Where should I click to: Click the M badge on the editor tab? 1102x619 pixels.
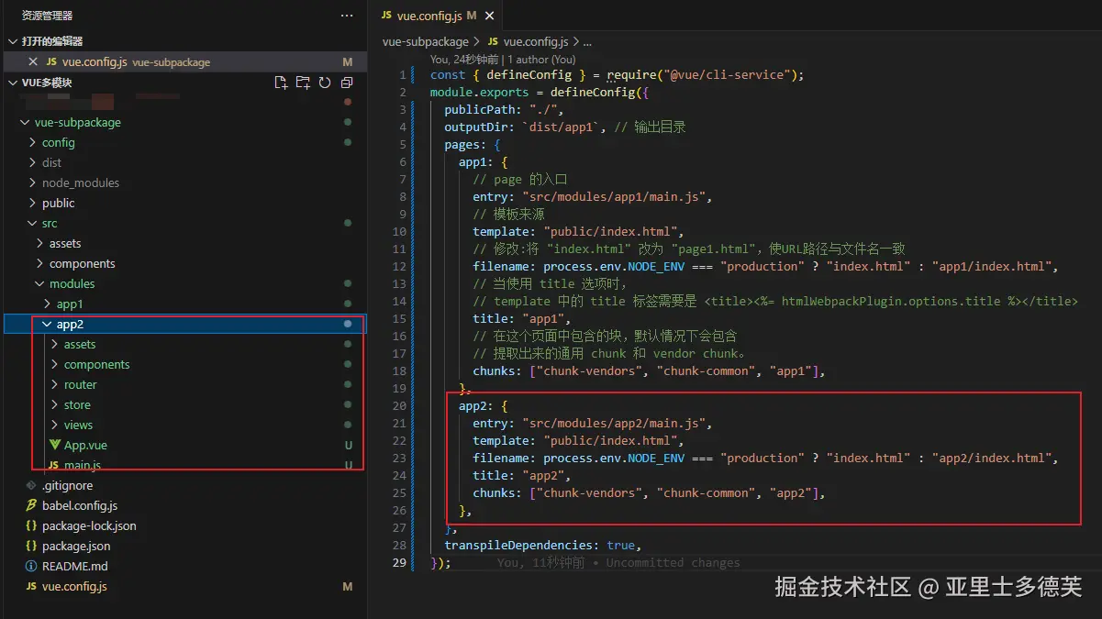tap(472, 16)
